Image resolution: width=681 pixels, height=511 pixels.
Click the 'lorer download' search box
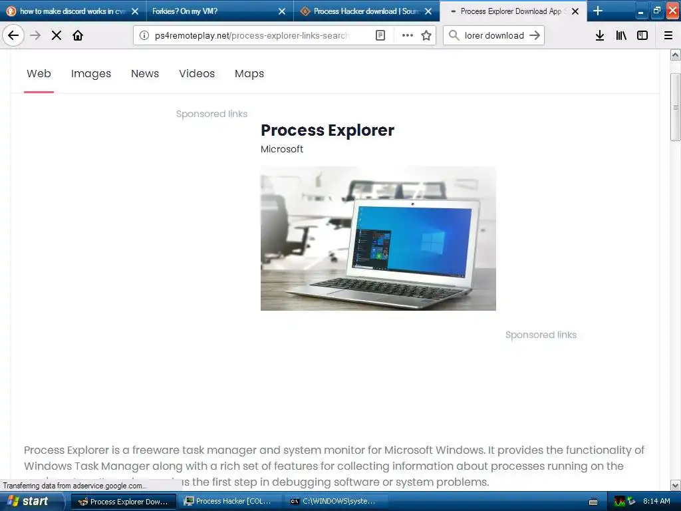click(494, 35)
